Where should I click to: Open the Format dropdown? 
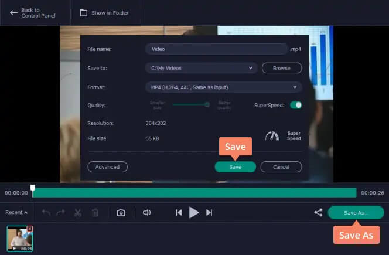coord(224,87)
